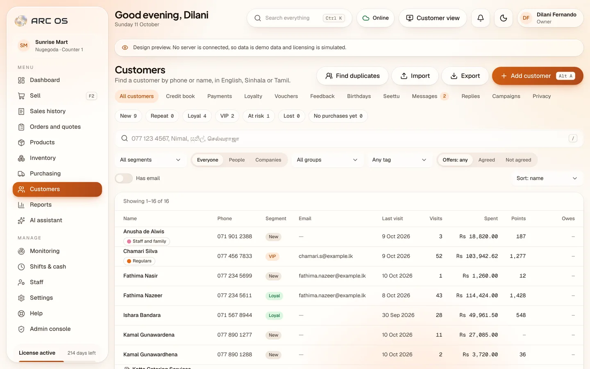Image resolution: width=590 pixels, height=369 pixels.
Task: Open the Any tag dropdown
Action: (x=399, y=160)
